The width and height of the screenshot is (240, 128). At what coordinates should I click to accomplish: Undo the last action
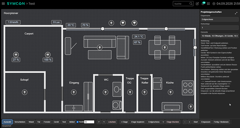point(99,122)
